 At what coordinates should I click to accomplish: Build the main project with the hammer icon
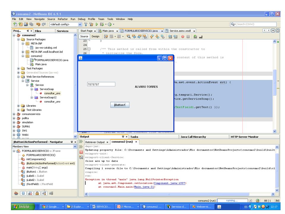(86, 24)
